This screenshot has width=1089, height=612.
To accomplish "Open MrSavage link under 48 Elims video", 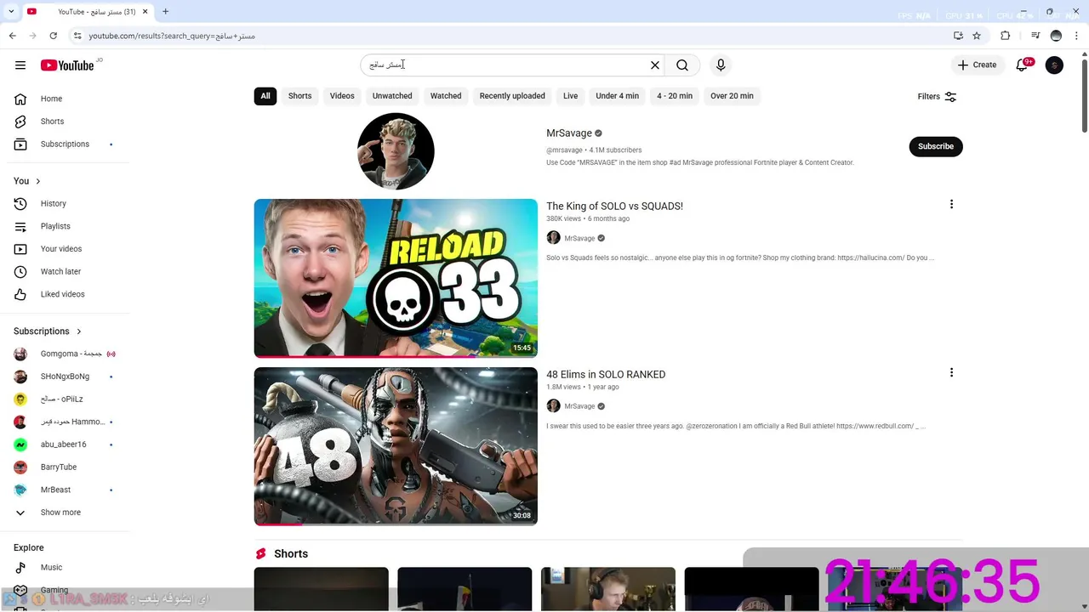I will pos(579,406).
